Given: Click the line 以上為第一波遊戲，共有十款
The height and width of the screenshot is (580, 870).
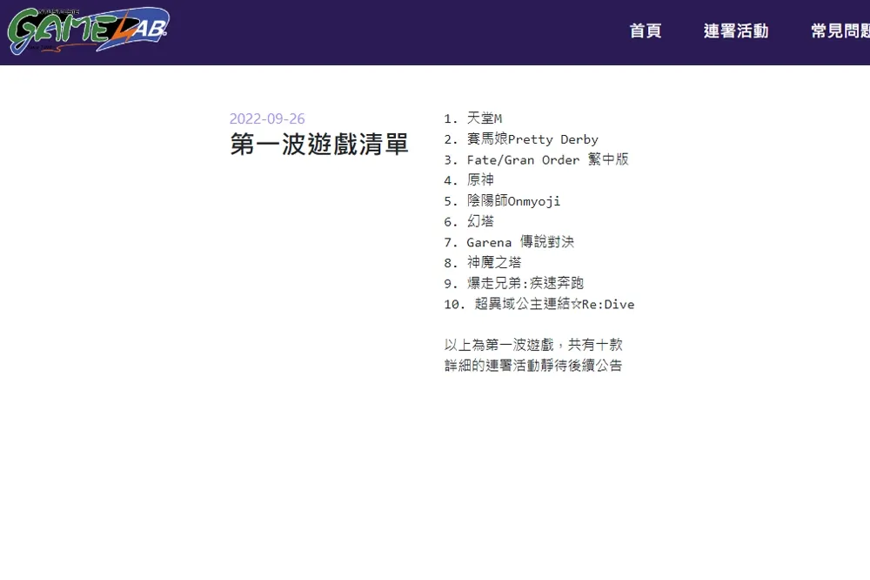Looking at the screenshot, I should coord(533,345).
